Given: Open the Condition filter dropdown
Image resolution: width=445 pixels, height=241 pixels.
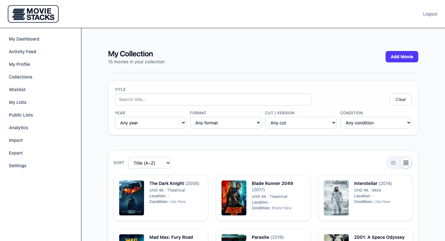Looking at the screenshot, I should pyautogui.click(x=376, y=123).
